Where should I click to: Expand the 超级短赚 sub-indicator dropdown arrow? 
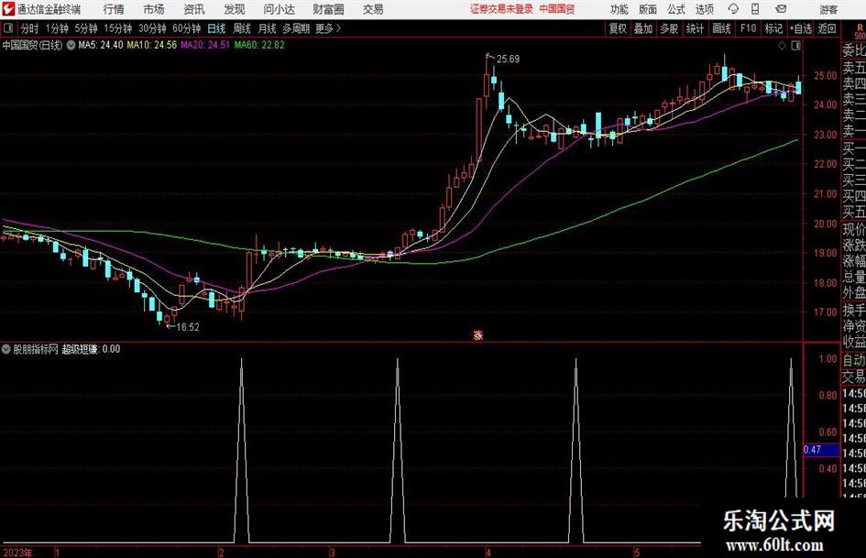(x=6, y=348)
